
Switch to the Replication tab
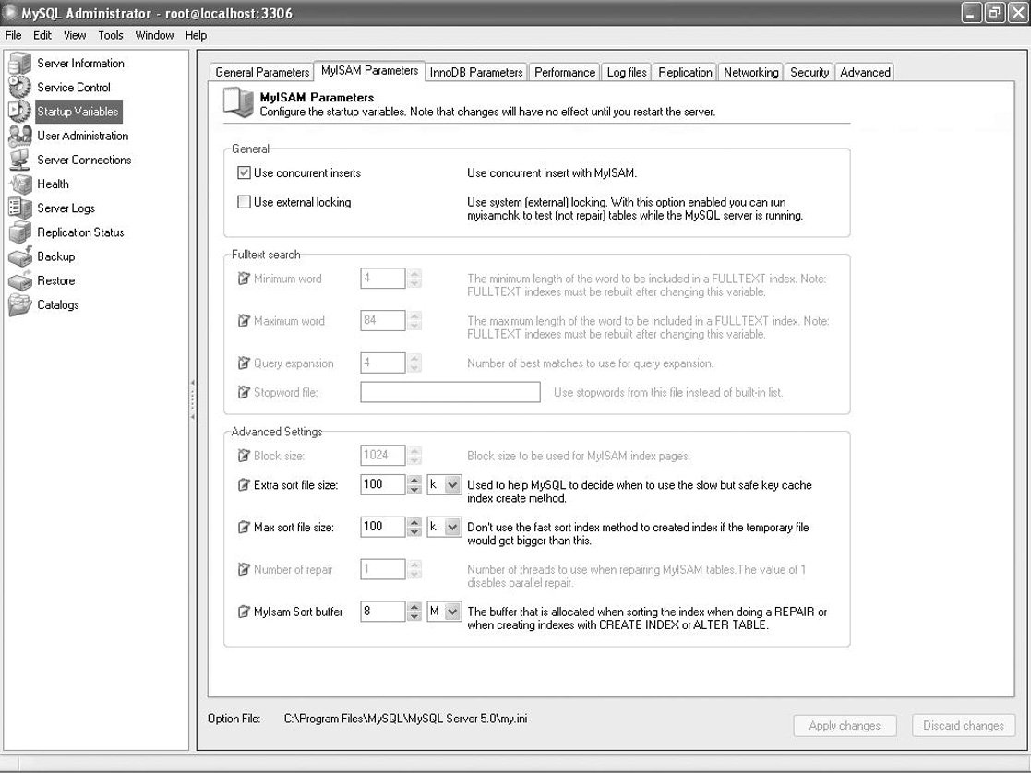[x=685, y=72]
